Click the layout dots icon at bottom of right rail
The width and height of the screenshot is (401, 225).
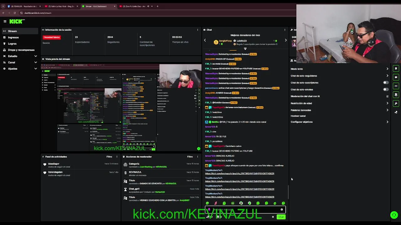(x=396, y=112)
